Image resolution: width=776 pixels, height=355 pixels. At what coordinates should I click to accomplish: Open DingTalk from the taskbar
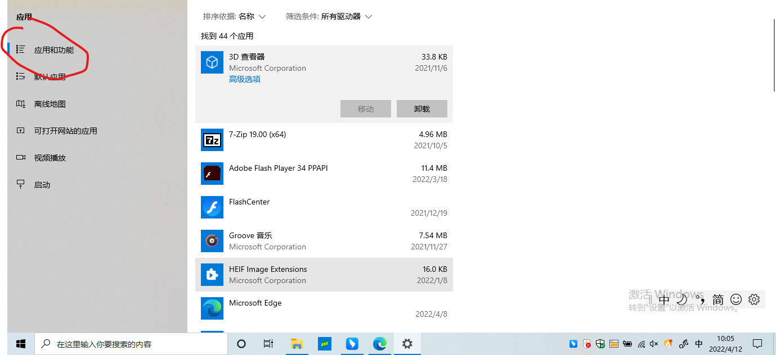tap(352, 344)
